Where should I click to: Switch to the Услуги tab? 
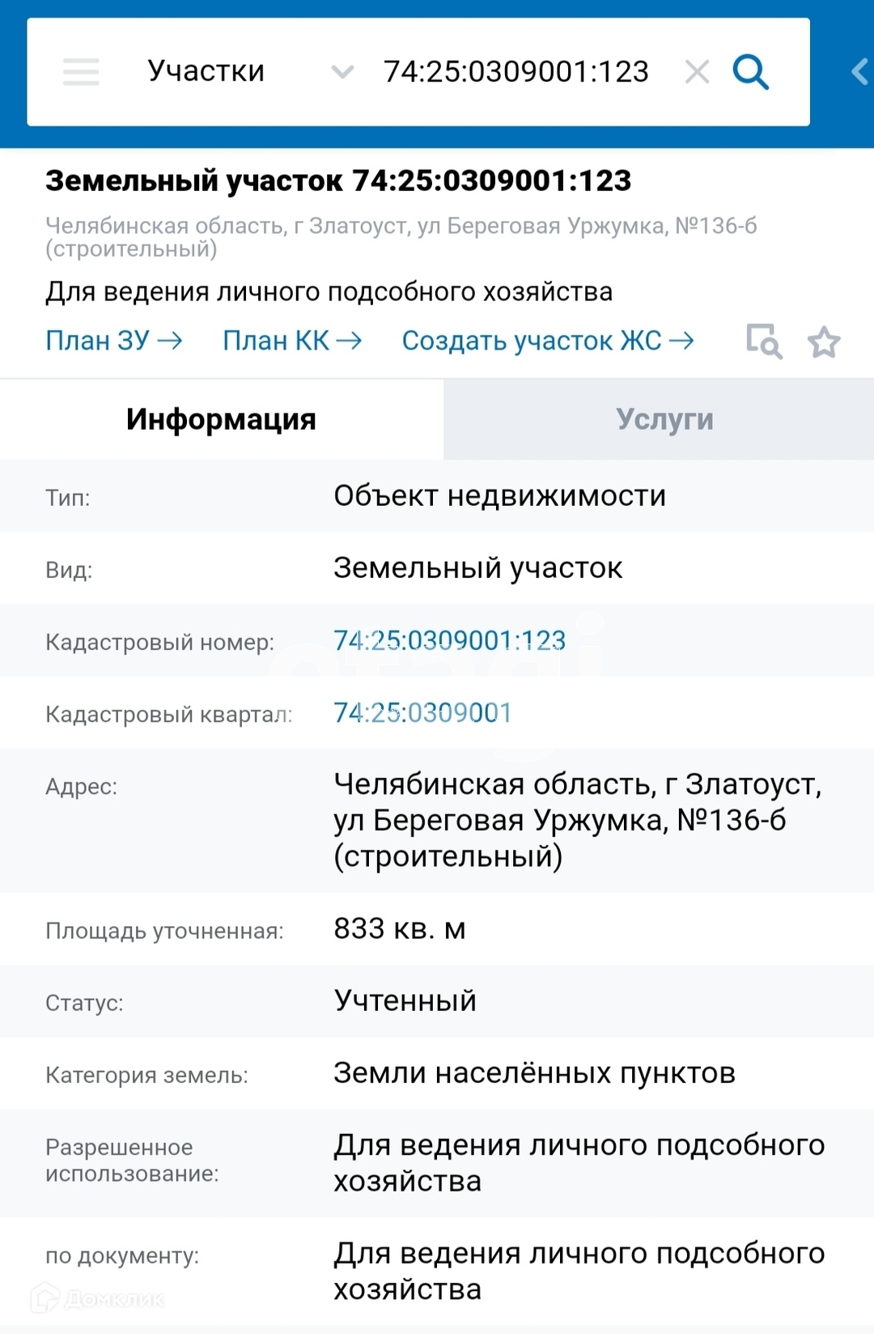click(x=664, y=419)
